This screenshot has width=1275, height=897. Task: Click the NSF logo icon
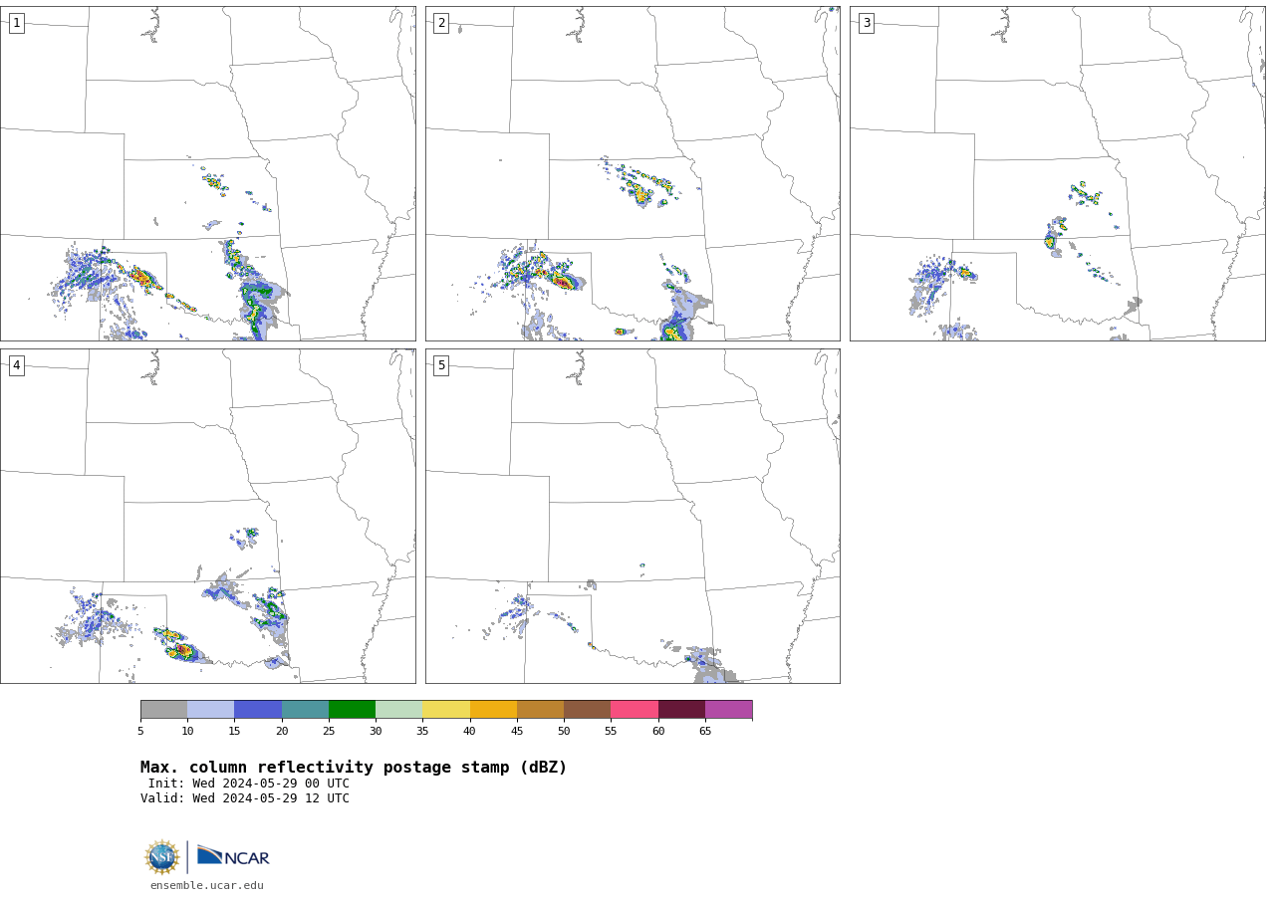(x=162, y=857)
